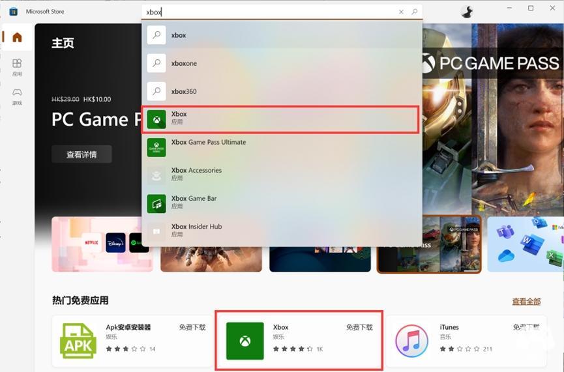This screenshot has height=372, width=564.
Task: Click 免费下载 on the Xbox card
Action: click(359, 327)
